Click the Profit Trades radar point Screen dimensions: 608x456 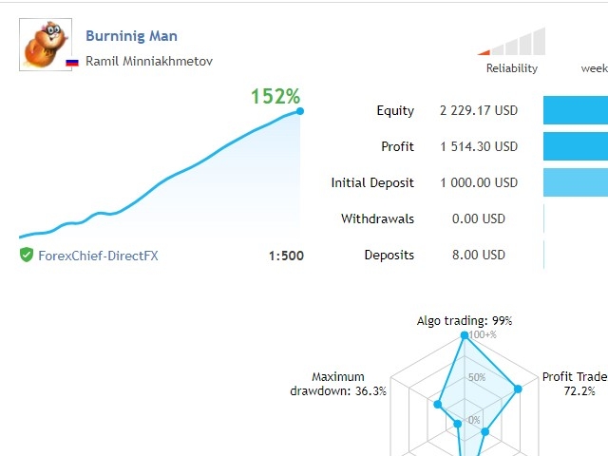pyautogui.click(x=518, y=388)
